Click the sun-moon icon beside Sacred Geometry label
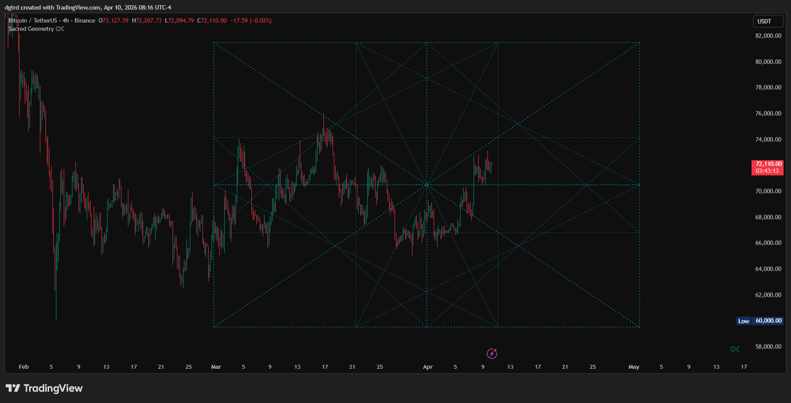The image size is (791, 403). pos(60,29)
